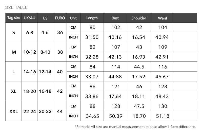The image size is (200, 134).
Task: Click the 31.50 inch length value
Action: tap(92, 37)
